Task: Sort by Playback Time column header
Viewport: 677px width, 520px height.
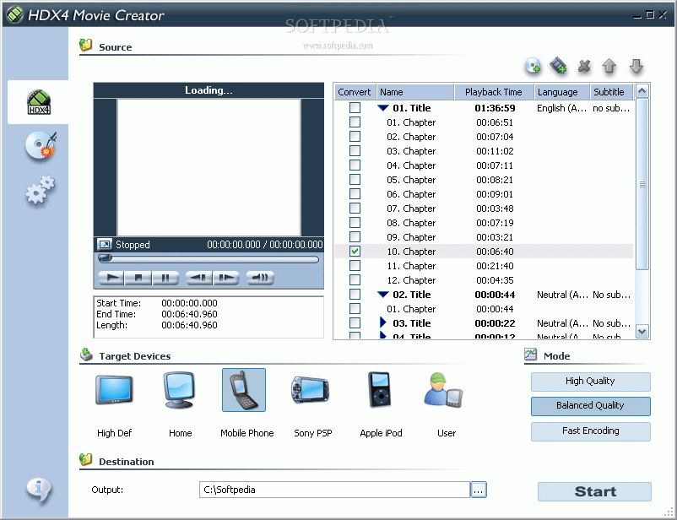Action: tap(495, 92)
